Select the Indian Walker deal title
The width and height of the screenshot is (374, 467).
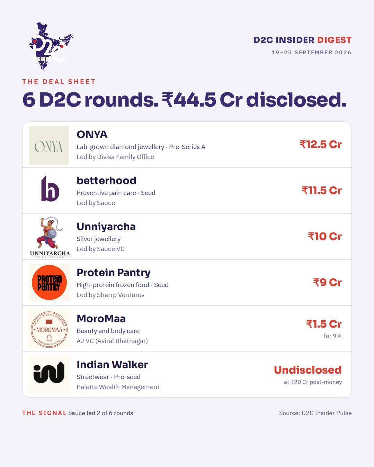point(112,365)
